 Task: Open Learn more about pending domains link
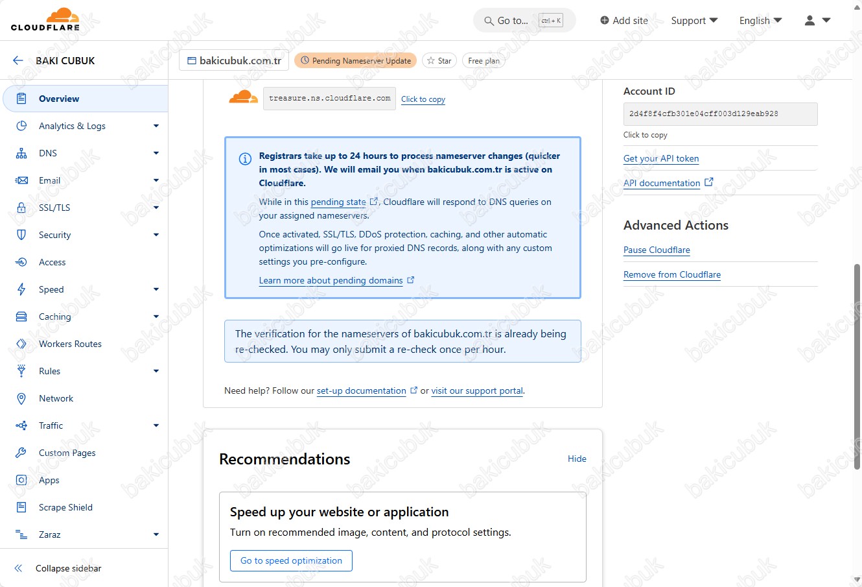(331, 280)
